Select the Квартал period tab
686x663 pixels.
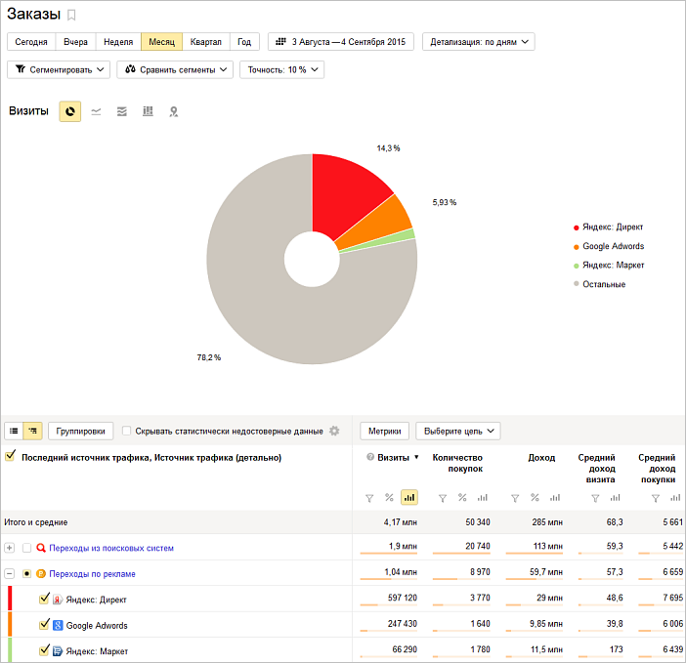[206, 42]
